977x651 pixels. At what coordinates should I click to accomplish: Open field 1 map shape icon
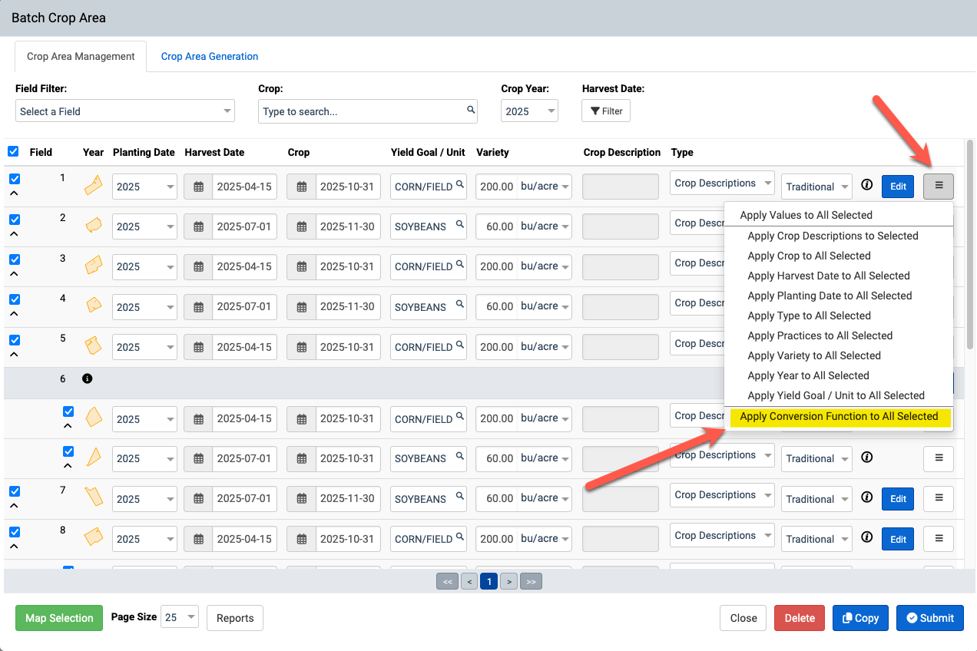tap(93, 184)
